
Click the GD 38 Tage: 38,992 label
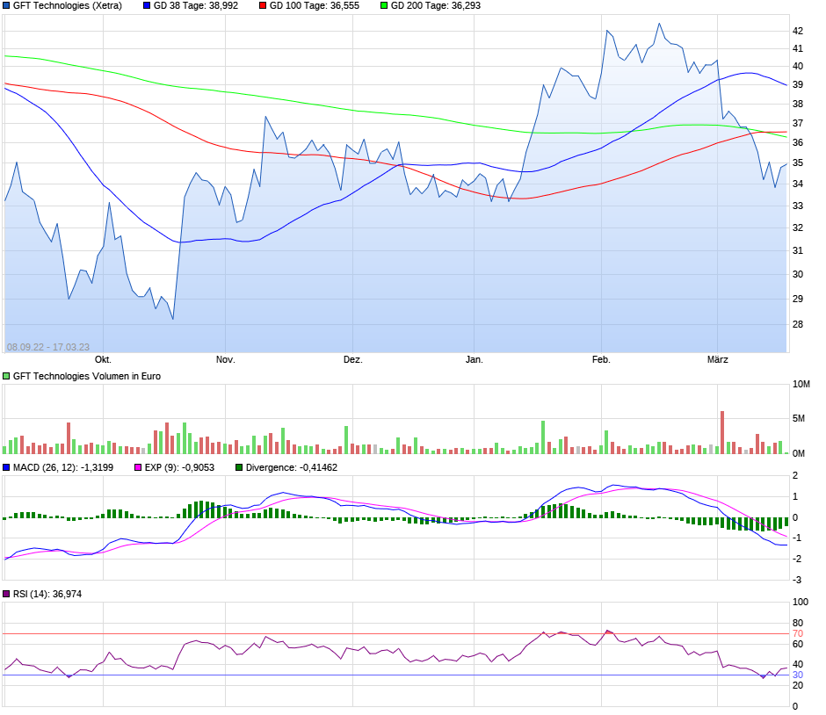coord(195,6)
